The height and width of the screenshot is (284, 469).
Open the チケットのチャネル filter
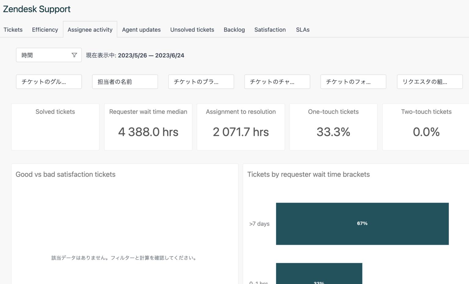tap(277, 82)
